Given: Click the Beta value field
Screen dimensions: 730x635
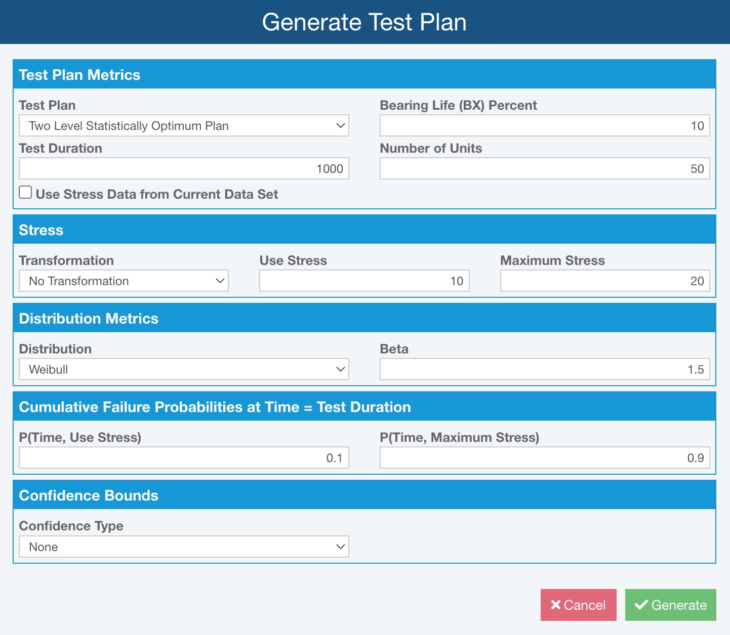Looking at the screenshot, I should [544, 369].
